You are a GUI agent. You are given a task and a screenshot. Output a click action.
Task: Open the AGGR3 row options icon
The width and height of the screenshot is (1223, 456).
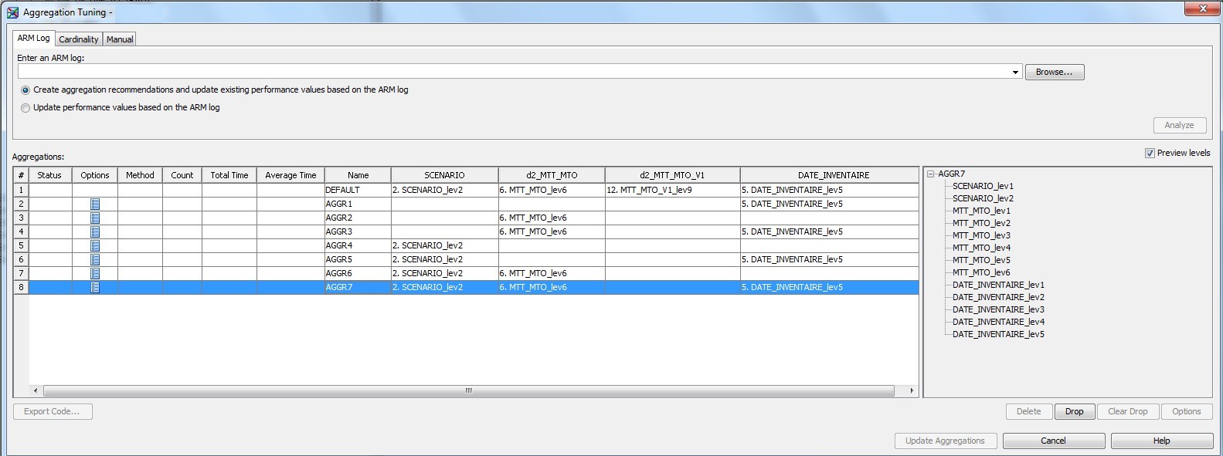(95, 231)
